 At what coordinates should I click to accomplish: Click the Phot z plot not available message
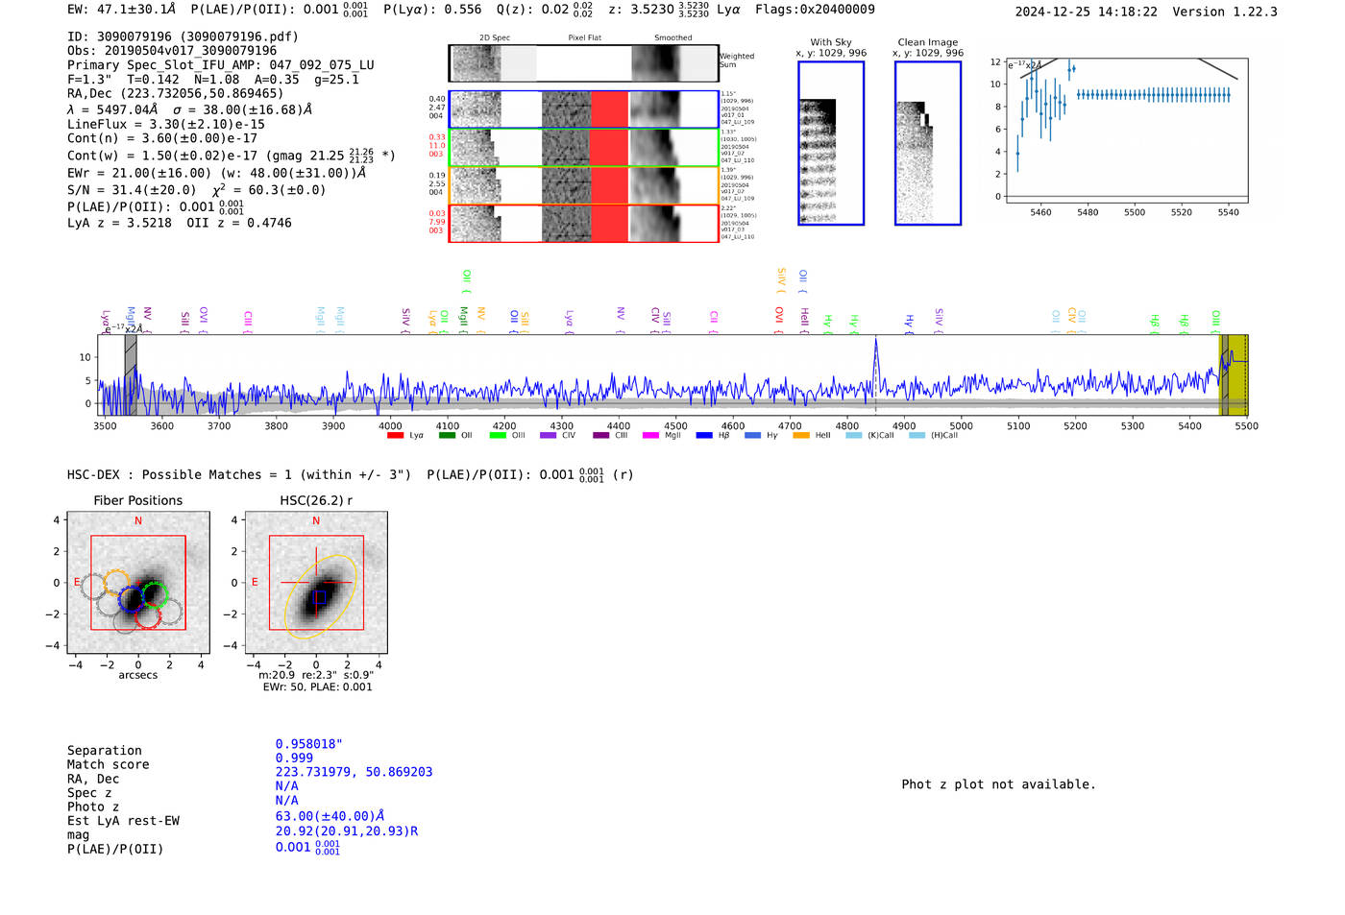(x=998, y=784)
